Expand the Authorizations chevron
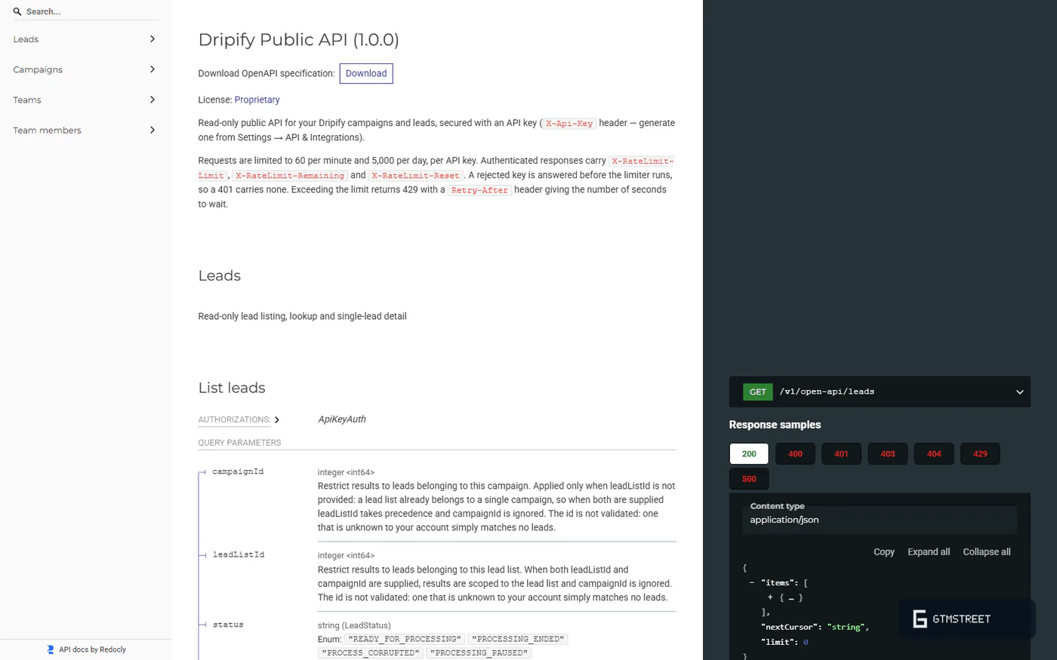 tap(277, 419)
